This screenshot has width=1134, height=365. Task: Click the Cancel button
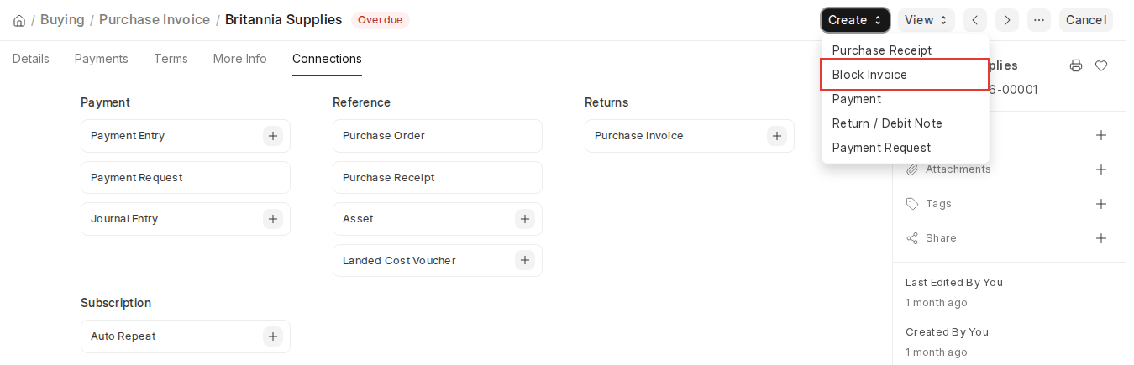click(1086, 20)
